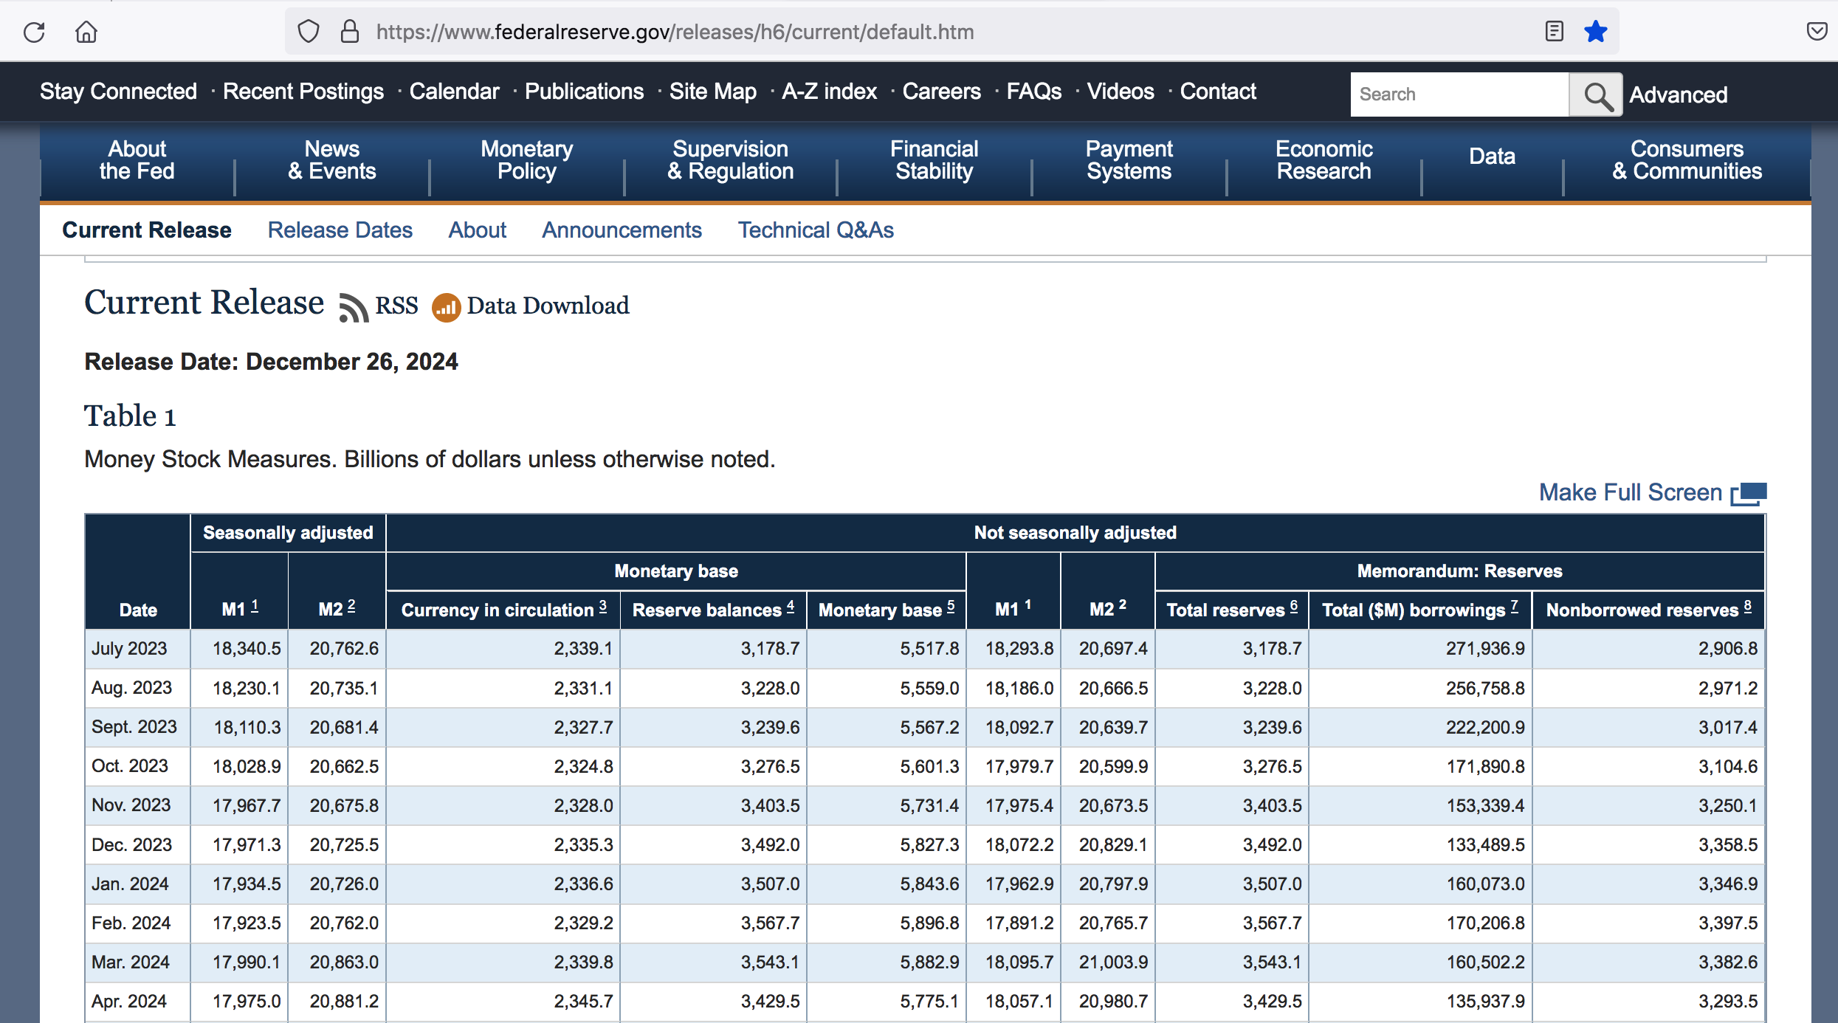Focus the URL address field

tap(952, 32)
